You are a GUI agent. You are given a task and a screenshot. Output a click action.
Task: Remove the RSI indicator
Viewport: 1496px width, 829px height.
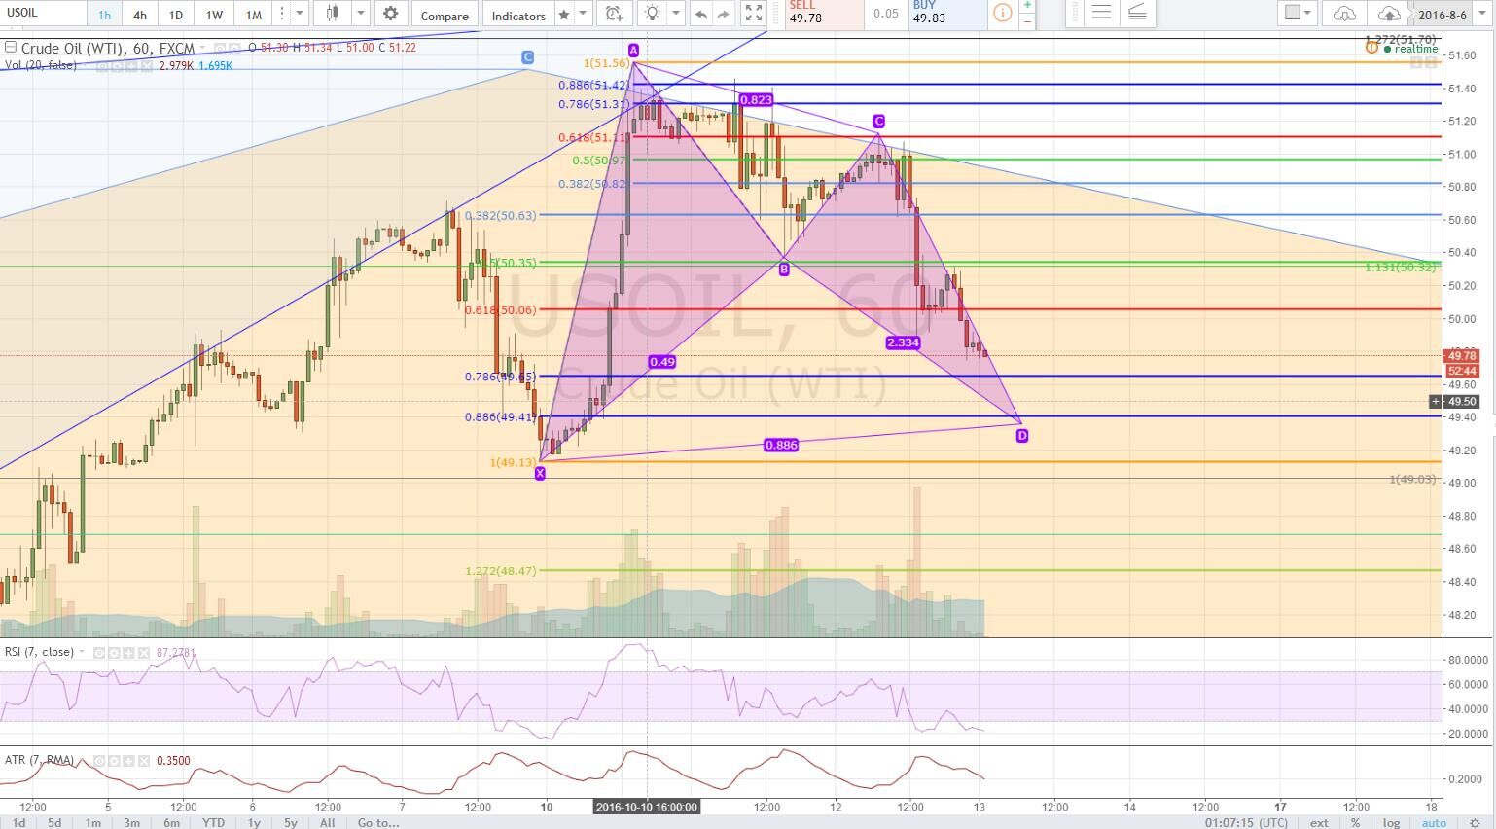click(144, 653)
